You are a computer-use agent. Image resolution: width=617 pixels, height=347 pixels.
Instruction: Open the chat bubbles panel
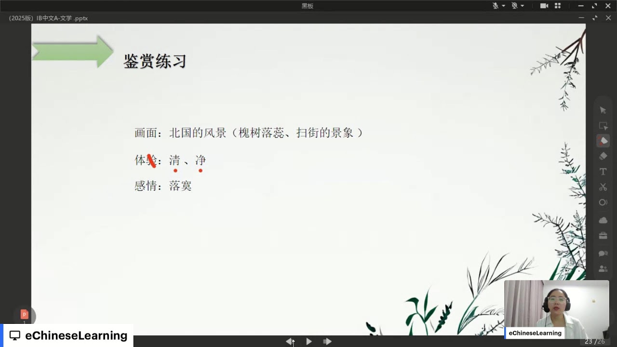coord(603,254)
